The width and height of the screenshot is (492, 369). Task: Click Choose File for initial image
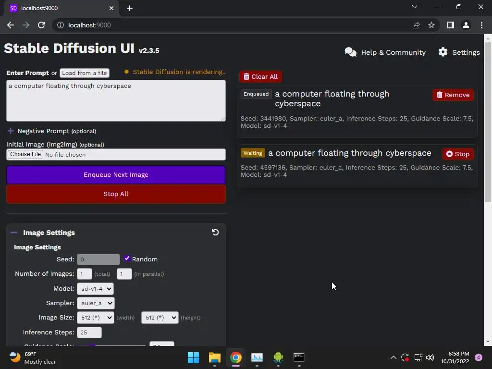tap(25, 154)
